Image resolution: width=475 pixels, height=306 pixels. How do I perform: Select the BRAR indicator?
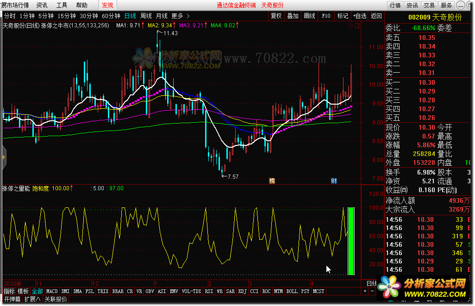click(x=118, y=291)
